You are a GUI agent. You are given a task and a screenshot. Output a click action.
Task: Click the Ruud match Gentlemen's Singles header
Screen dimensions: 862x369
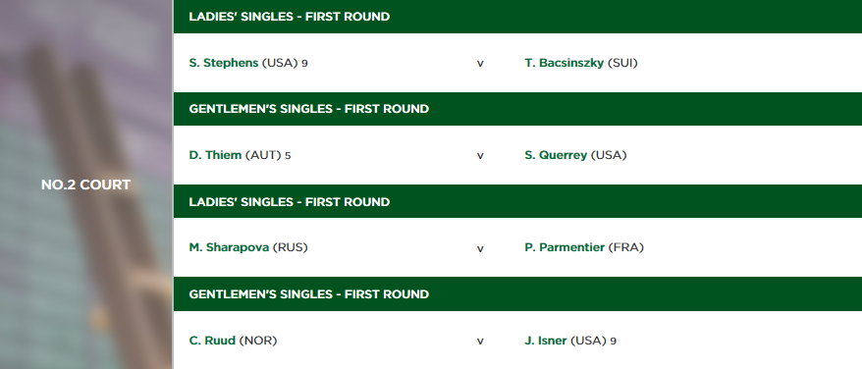click(517, 293)
